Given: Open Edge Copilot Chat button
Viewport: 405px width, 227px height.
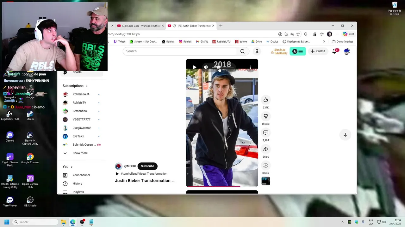Looking at the screenshot, I should 348,34.
